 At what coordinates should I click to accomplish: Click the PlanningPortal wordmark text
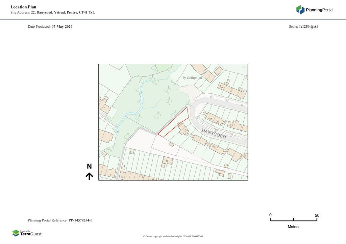click(x=319, y=10)
